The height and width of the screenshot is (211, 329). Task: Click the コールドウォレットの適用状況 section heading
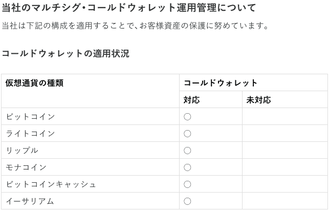coord(65,54)
